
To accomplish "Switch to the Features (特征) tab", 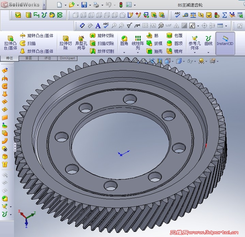I will [x=10, y=58].
